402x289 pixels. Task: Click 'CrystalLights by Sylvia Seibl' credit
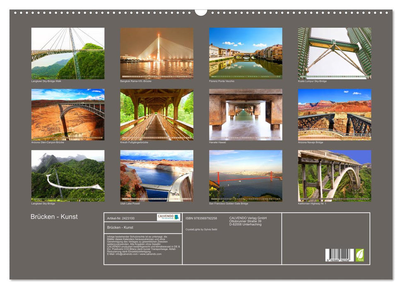pos(201,230)
